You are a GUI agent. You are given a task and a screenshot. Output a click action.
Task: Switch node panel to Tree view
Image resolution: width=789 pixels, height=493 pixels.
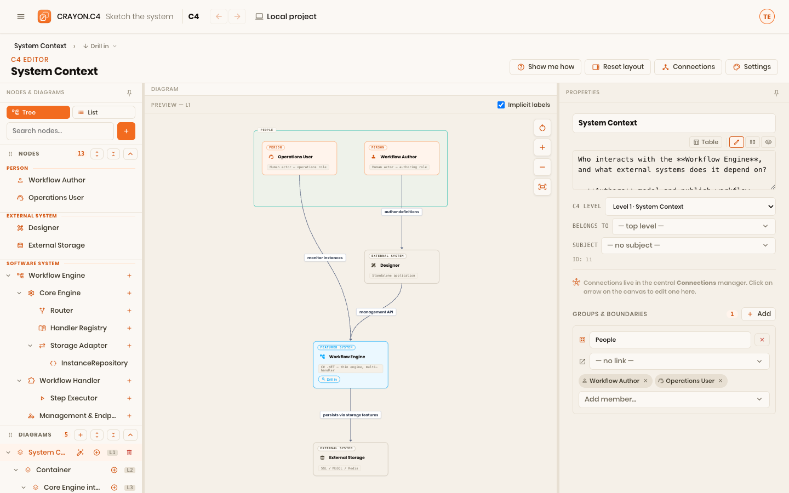tap(38, 112)
